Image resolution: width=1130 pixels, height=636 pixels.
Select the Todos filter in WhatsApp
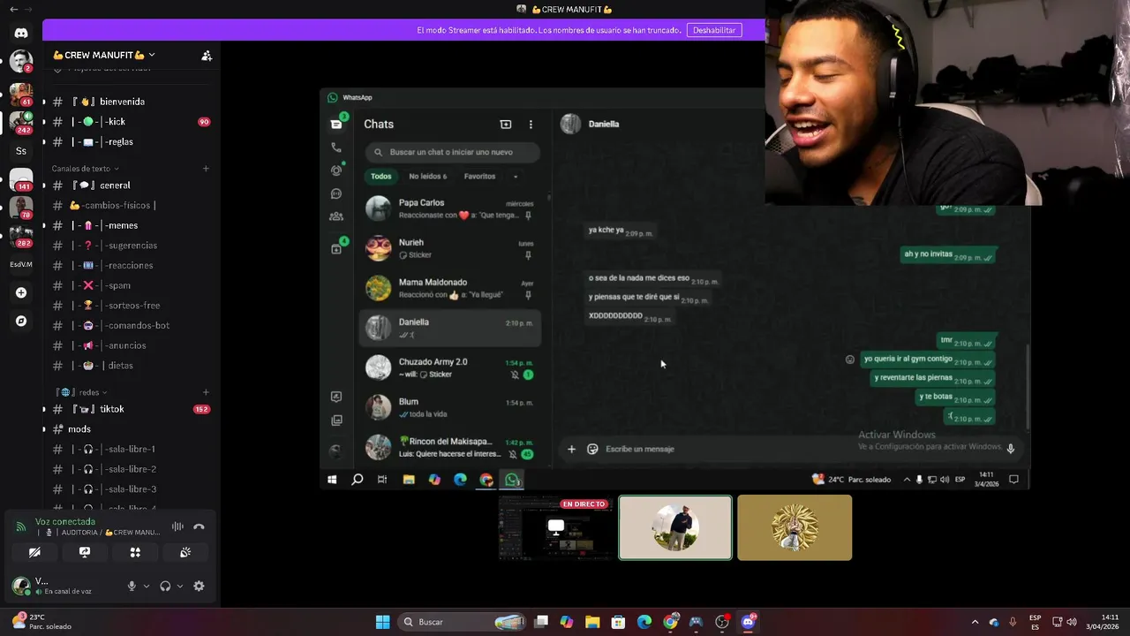coord(381,176)
